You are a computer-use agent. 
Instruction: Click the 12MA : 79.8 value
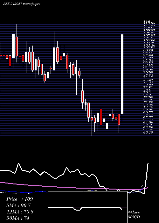(20, 212)
